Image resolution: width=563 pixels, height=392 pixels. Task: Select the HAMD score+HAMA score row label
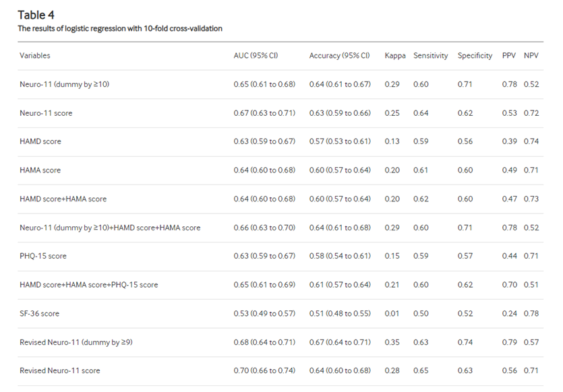(x=63, y=199)
